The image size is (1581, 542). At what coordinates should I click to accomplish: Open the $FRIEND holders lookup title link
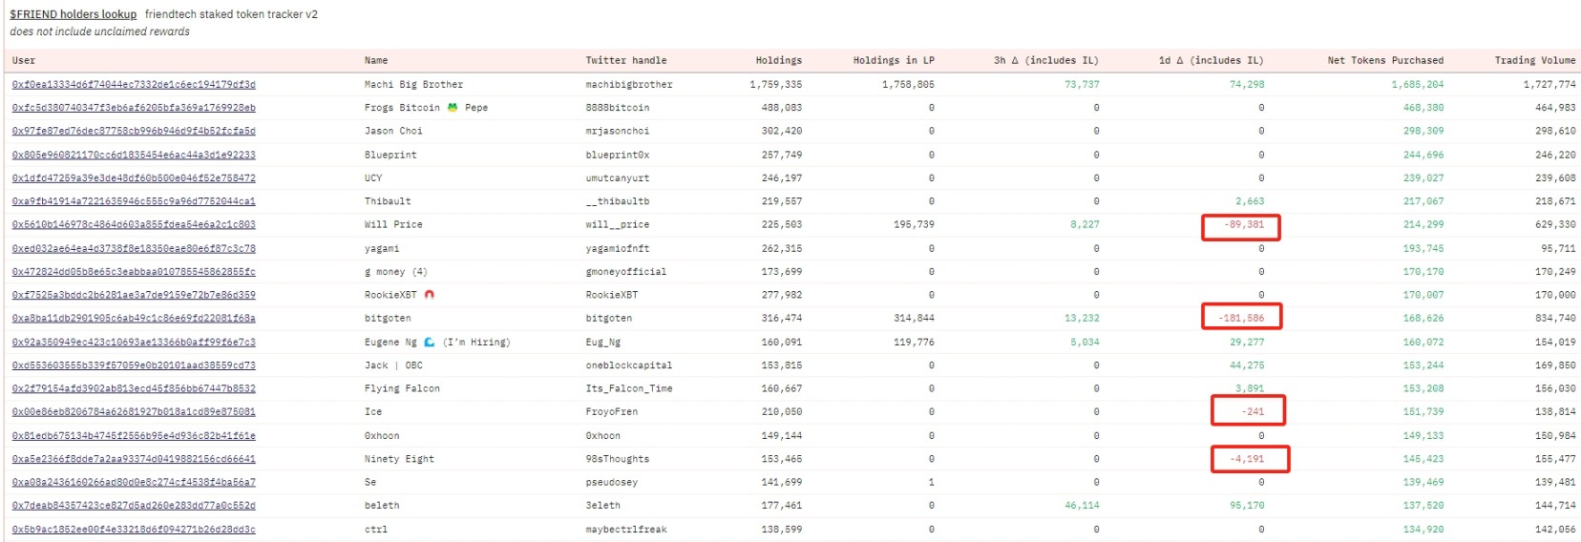[x=74, y=14]
